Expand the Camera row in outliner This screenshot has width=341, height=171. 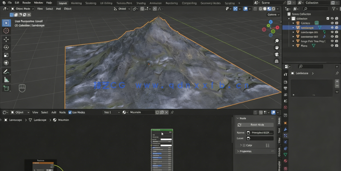pyautogui.click(x=293, y=23)
